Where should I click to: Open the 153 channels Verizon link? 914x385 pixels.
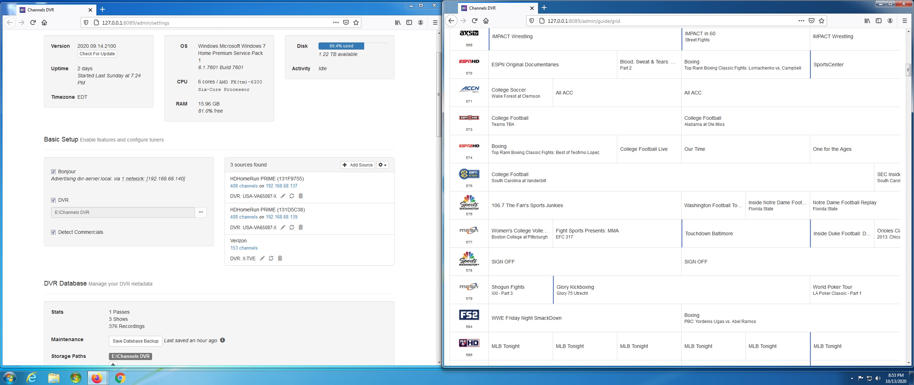pyautogui.click(x=244, y=248)
